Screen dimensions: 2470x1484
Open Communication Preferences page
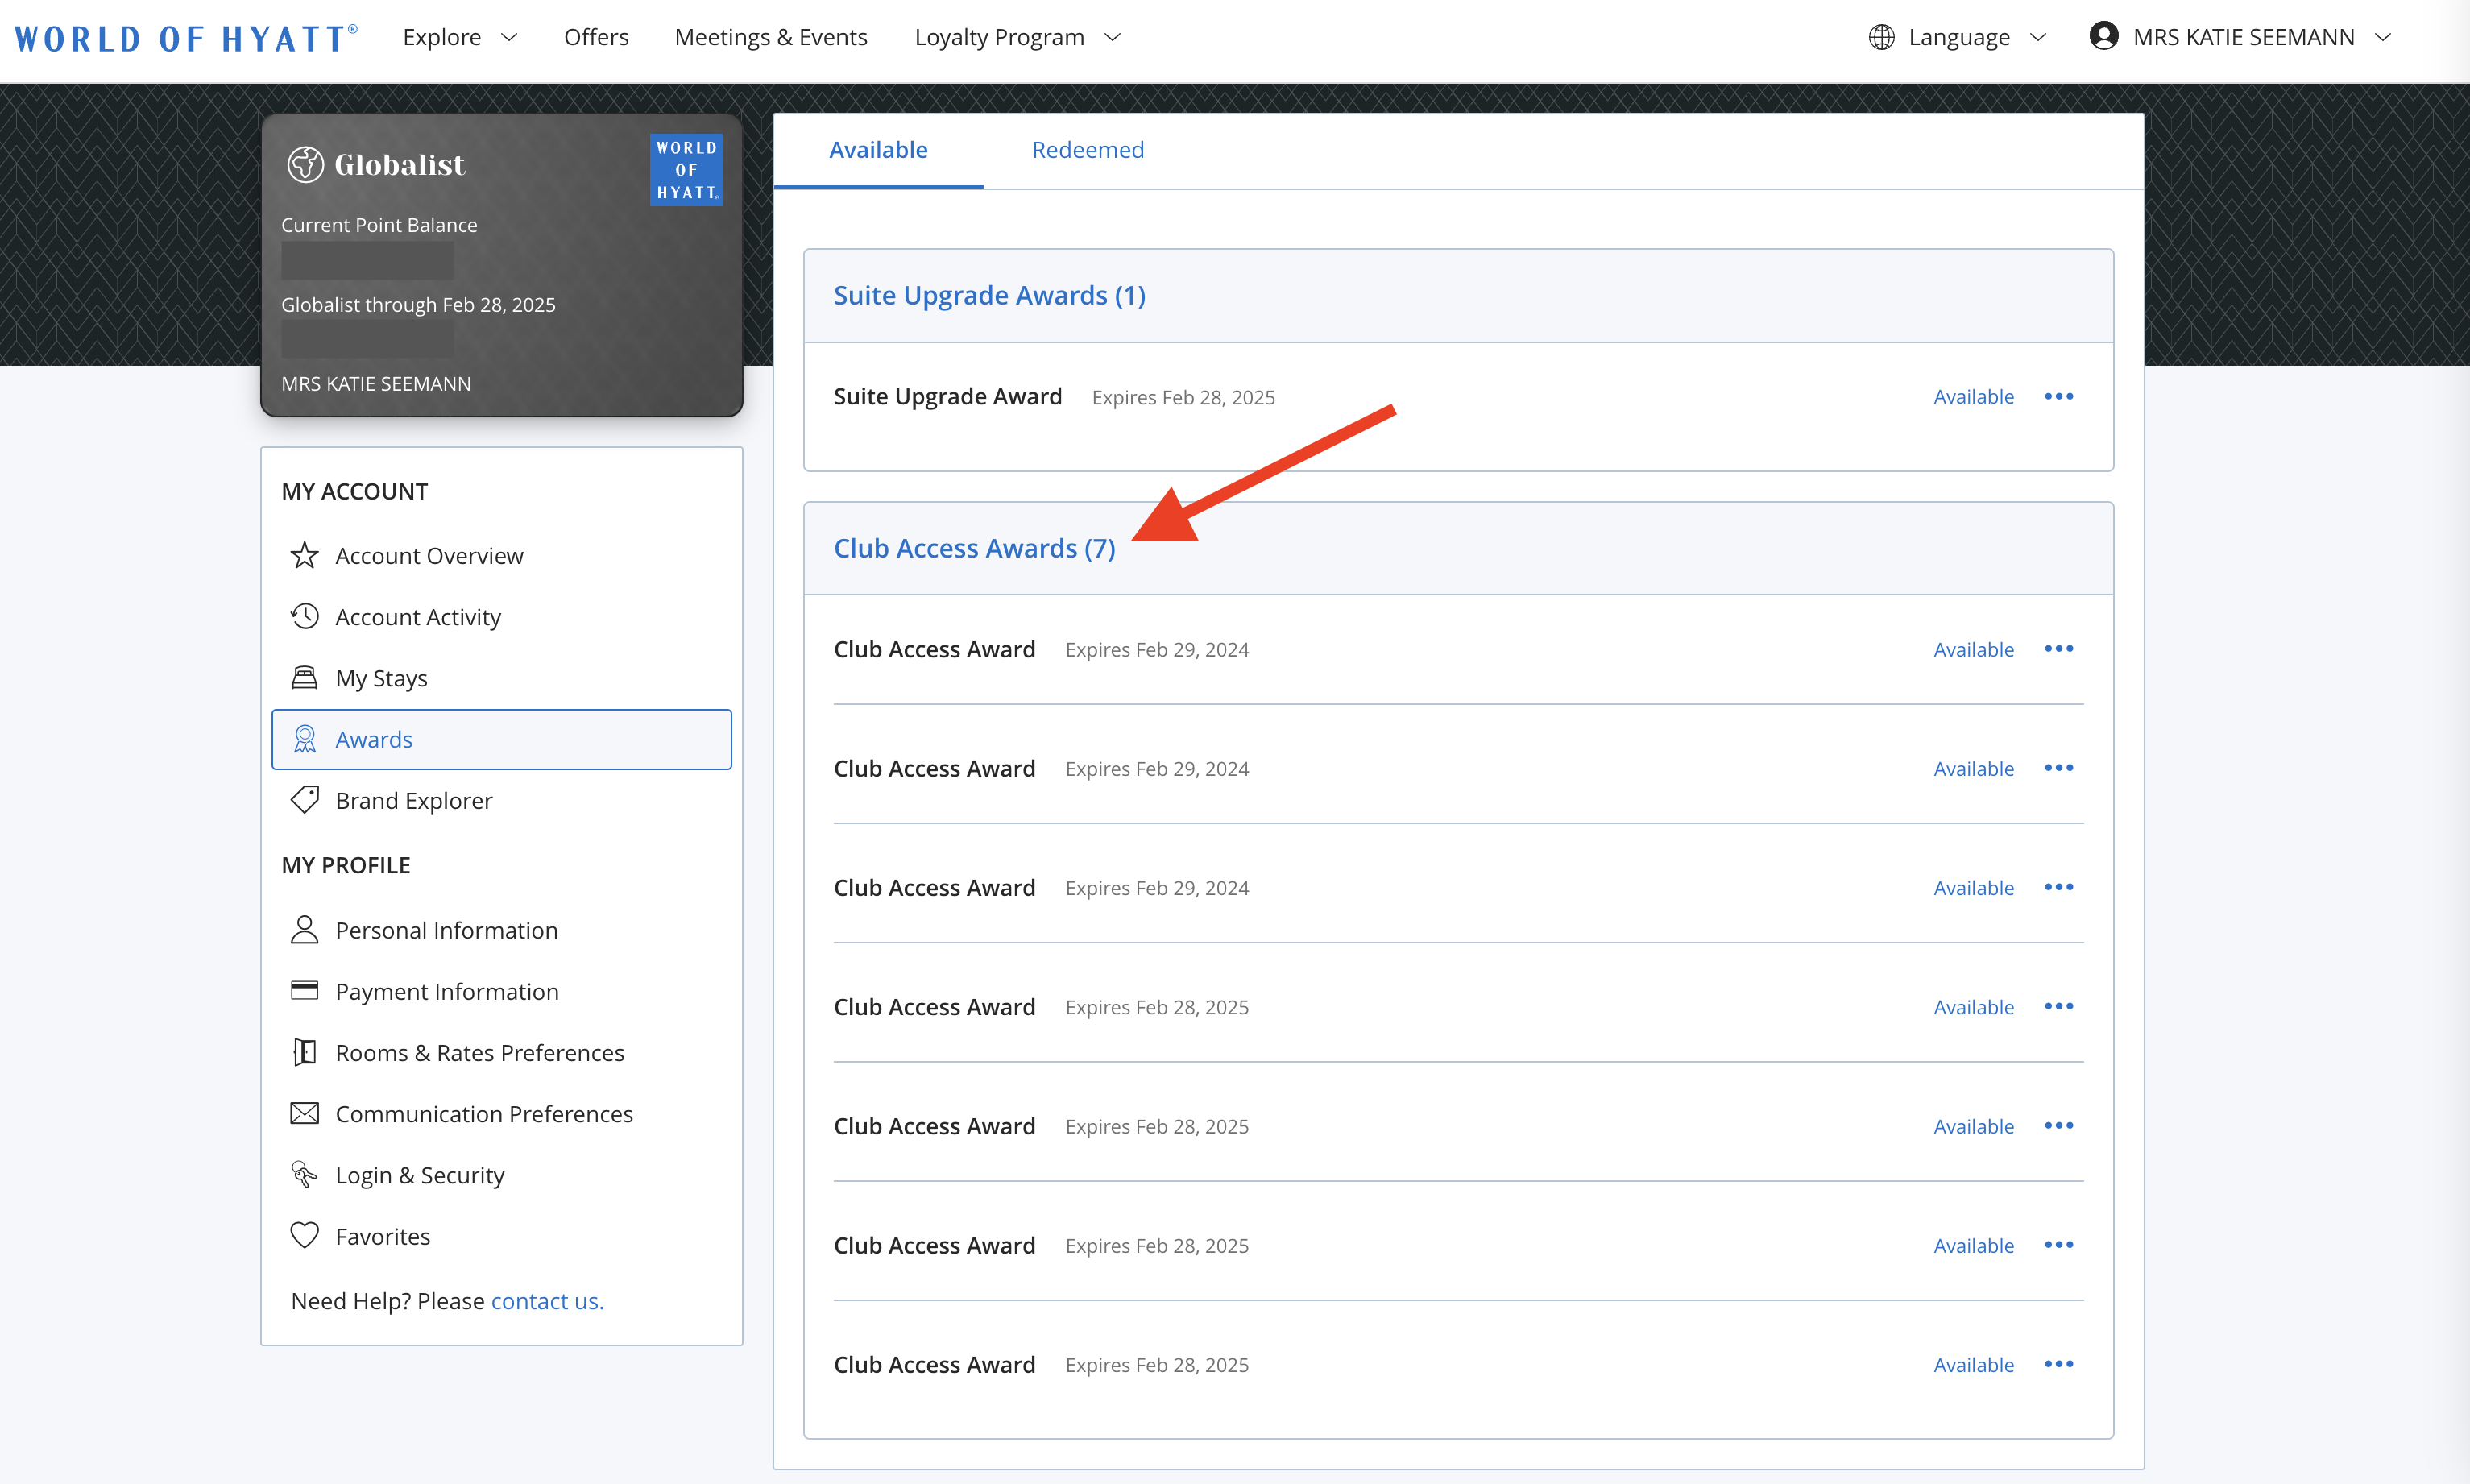click(484, 1113)
